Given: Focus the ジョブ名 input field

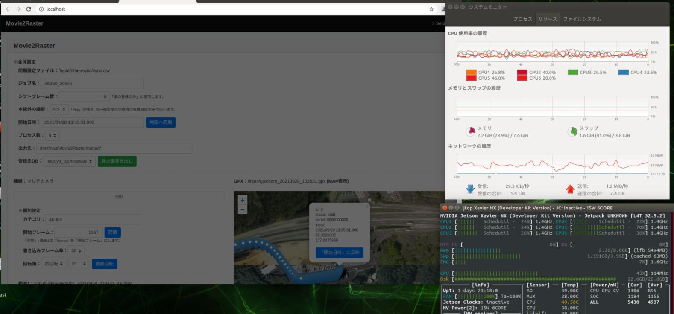Looking at the screenshot, I should coord(92,84).
